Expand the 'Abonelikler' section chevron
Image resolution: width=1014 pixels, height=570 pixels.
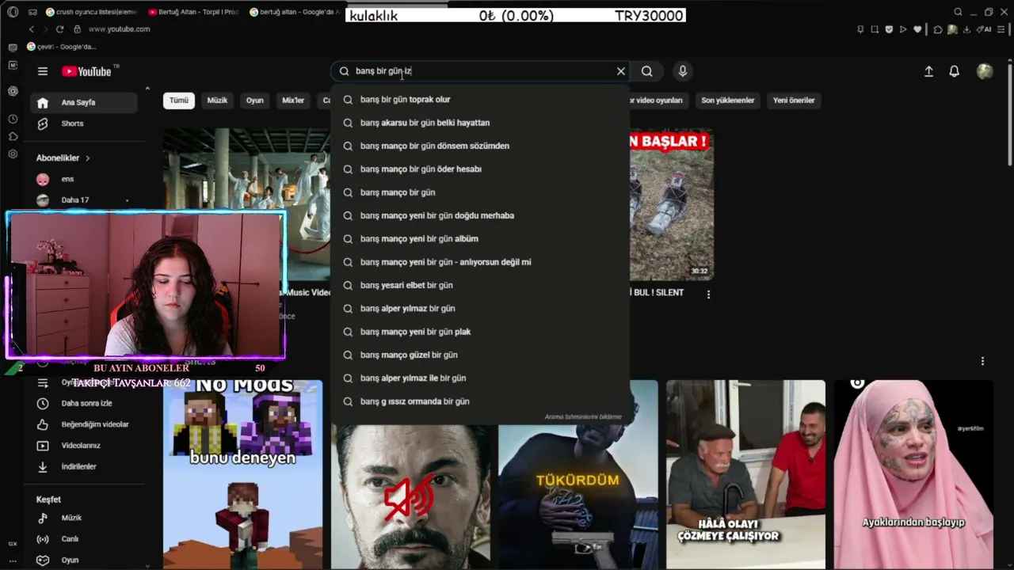pyautogui.click(x=87, y=158)
